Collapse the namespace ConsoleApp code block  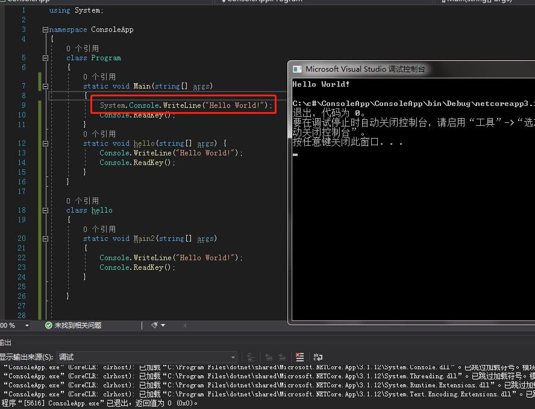pyautogui.click(x=45, y=30)
